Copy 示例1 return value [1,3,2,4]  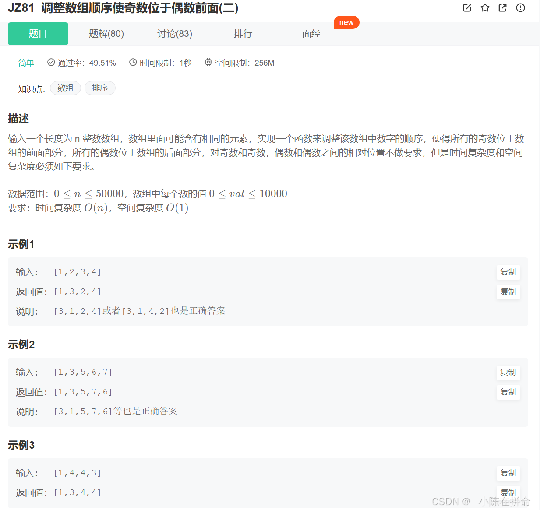click(x=508, y=292)
